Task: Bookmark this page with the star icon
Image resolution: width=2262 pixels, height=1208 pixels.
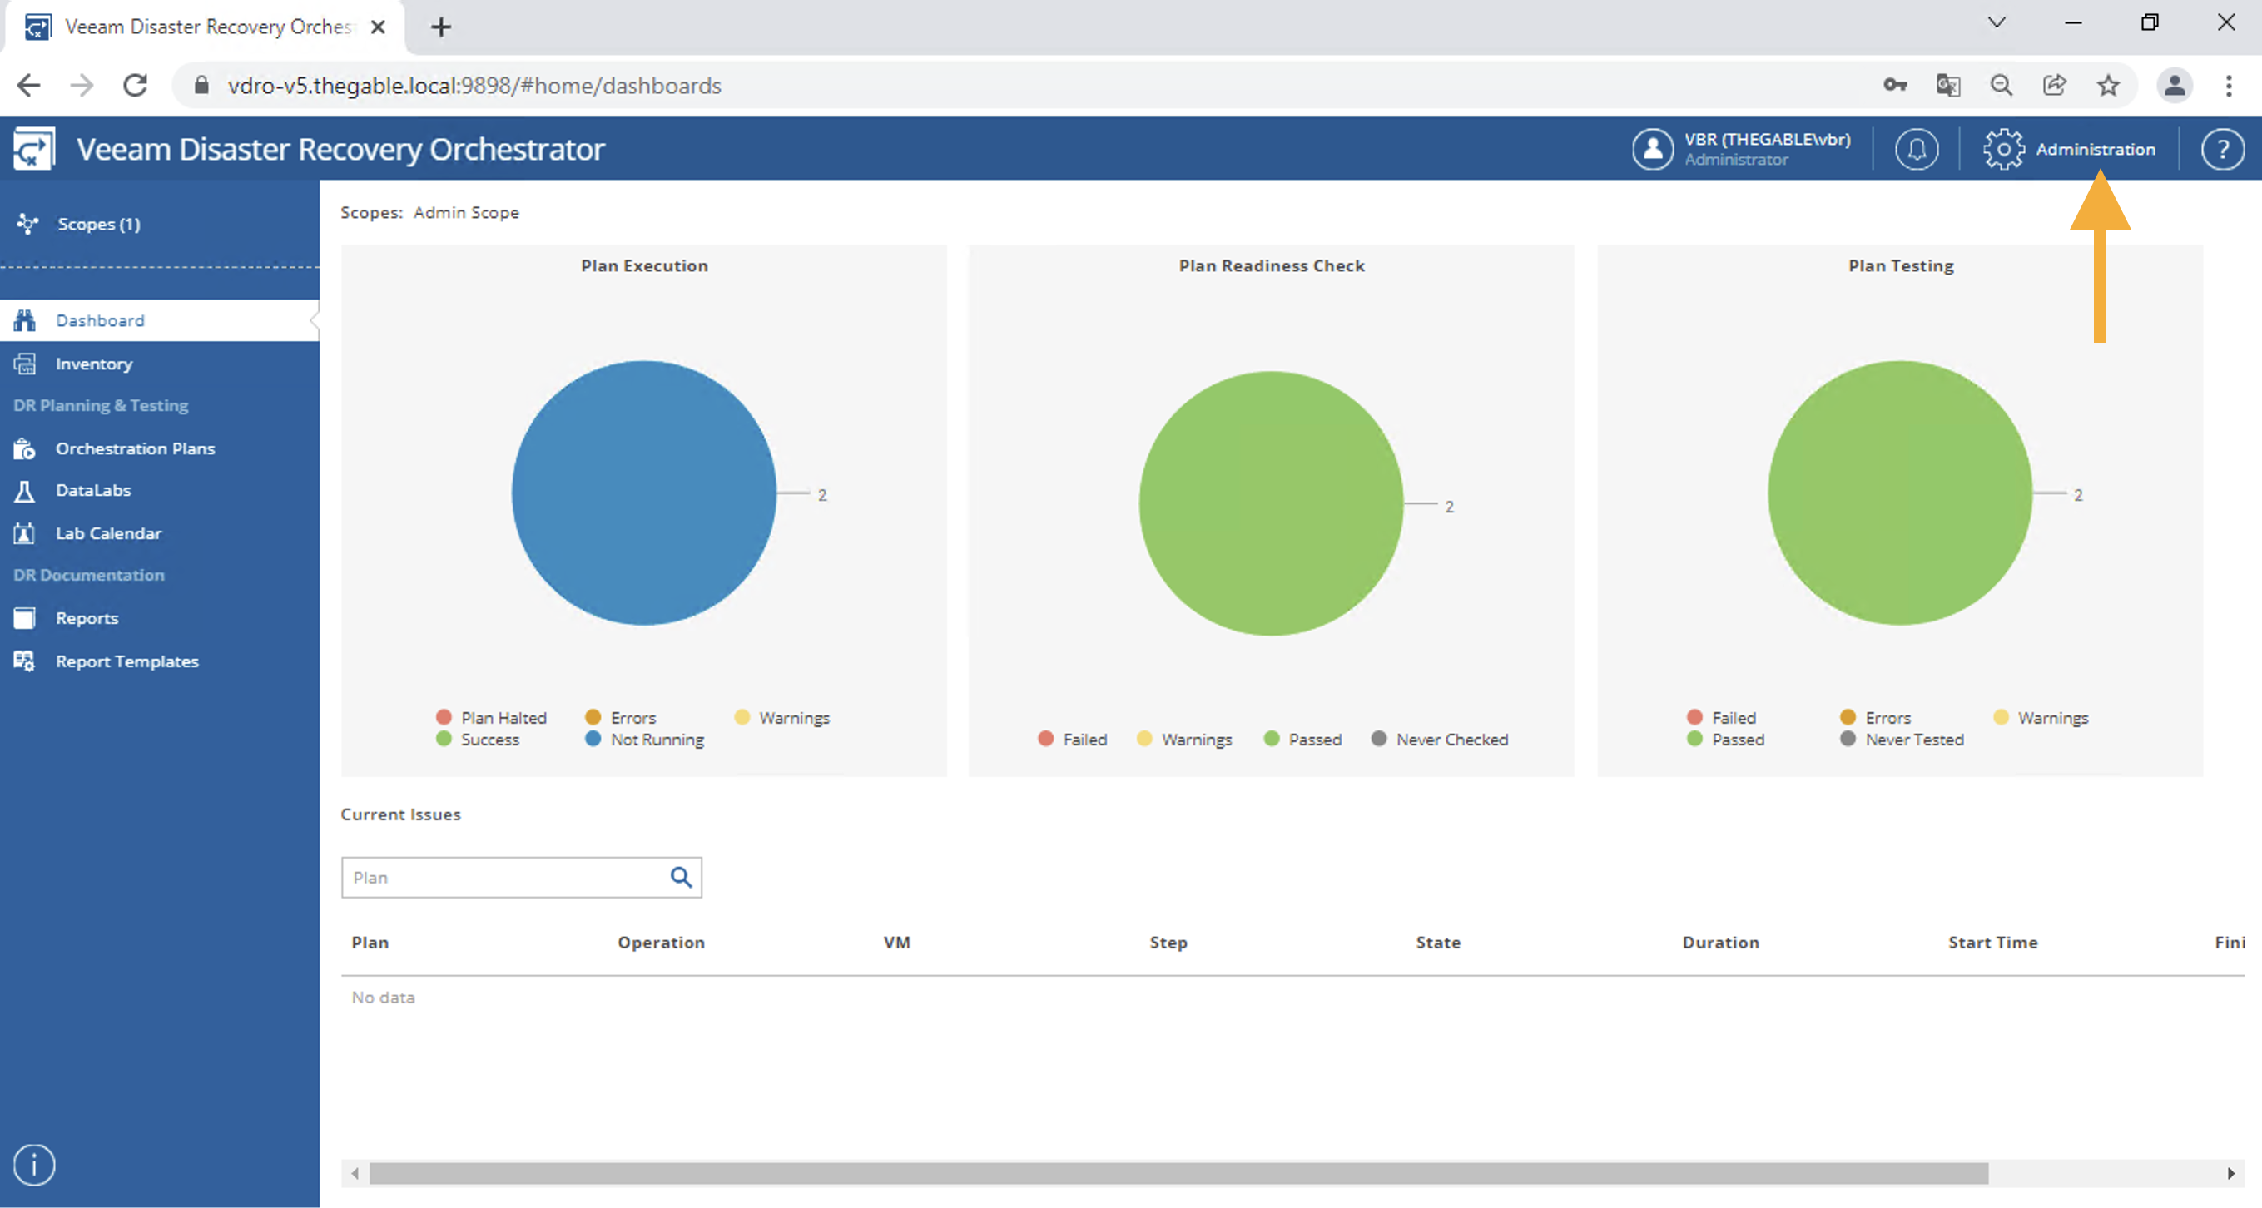Action: pos(2107,85)
